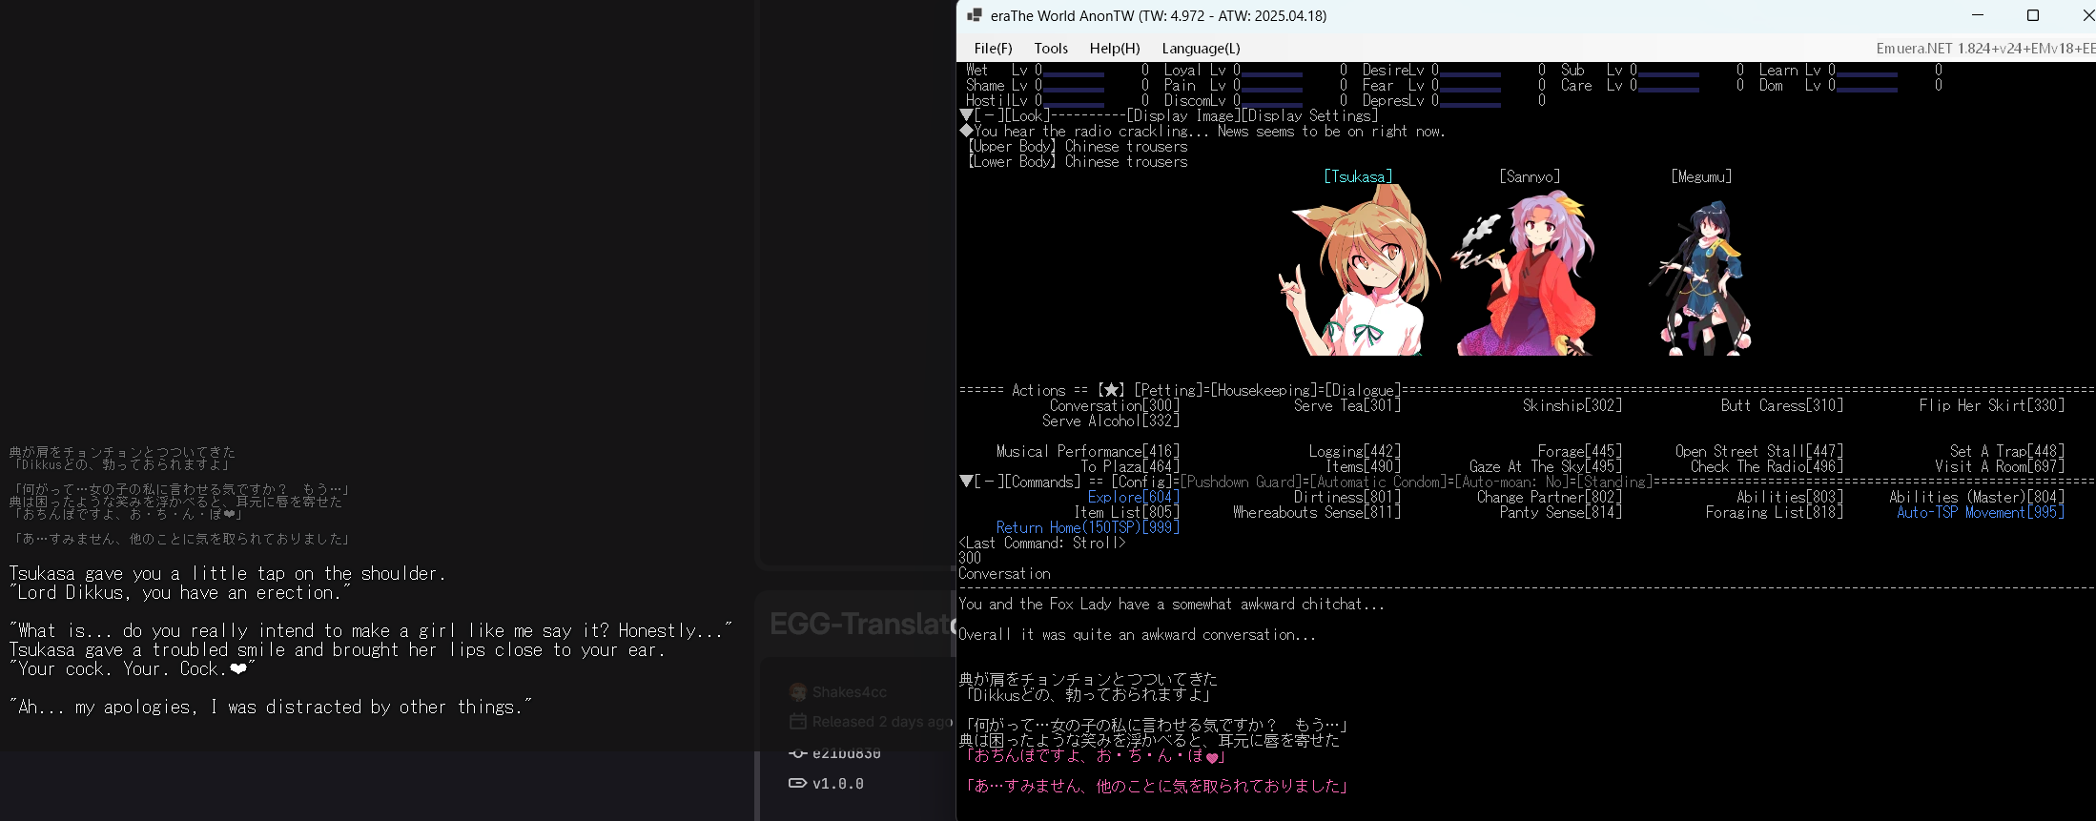Screen dimensions: 2096x821
Task: Click the calendar icon beside Released 2 days ago
Action: [798, 722]
